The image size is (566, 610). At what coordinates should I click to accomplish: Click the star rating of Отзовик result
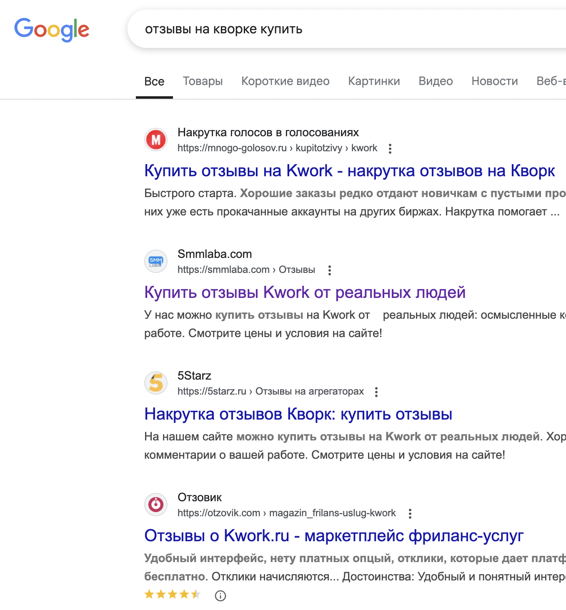(x=173, y=595)
